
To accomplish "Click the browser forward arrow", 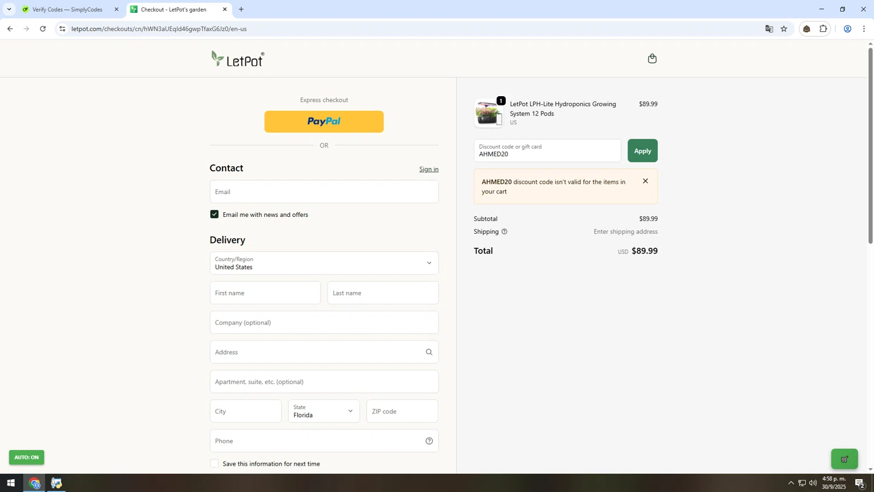I will (x=26, y=29).
